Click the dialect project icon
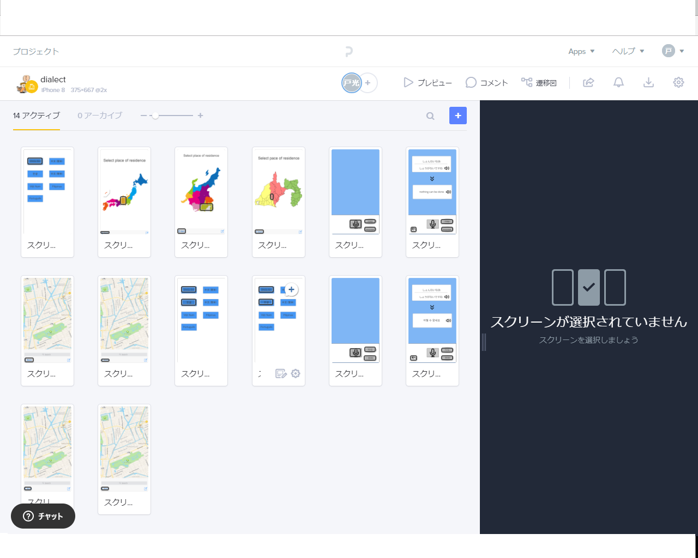 [x=26, y=84]
